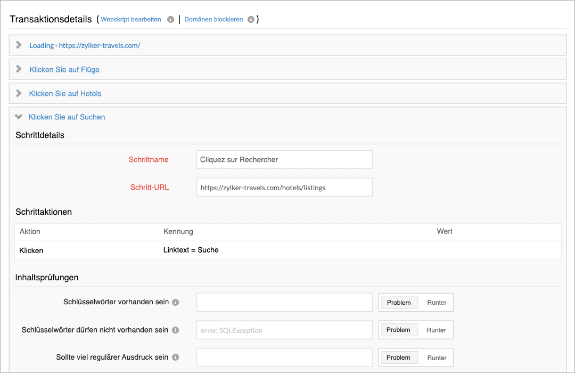Image resolution: width=575 pixels, height=373 pixels.
Task: Select Runter for Schlüsselwörter dürfen nicht vorhanden sein
Action: (x=436, y=330)
